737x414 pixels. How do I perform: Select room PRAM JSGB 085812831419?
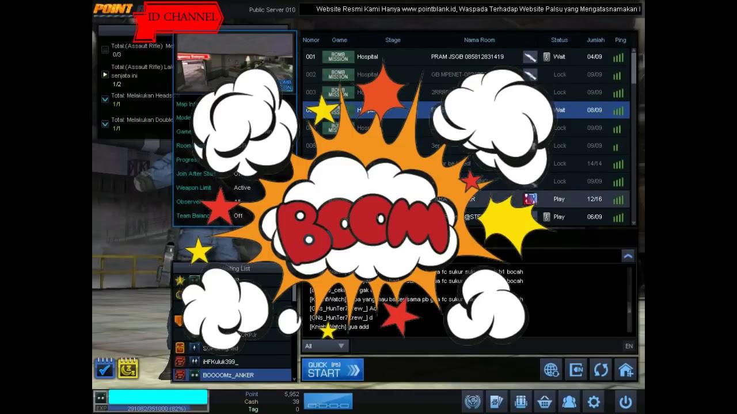[x=466, y=57]
